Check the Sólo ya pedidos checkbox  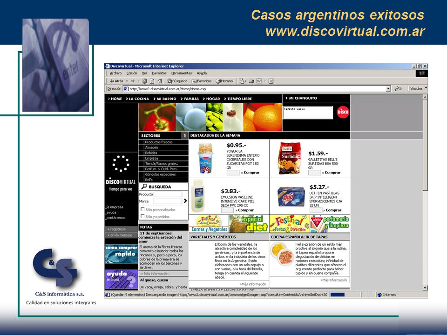(x=142, y=216)
